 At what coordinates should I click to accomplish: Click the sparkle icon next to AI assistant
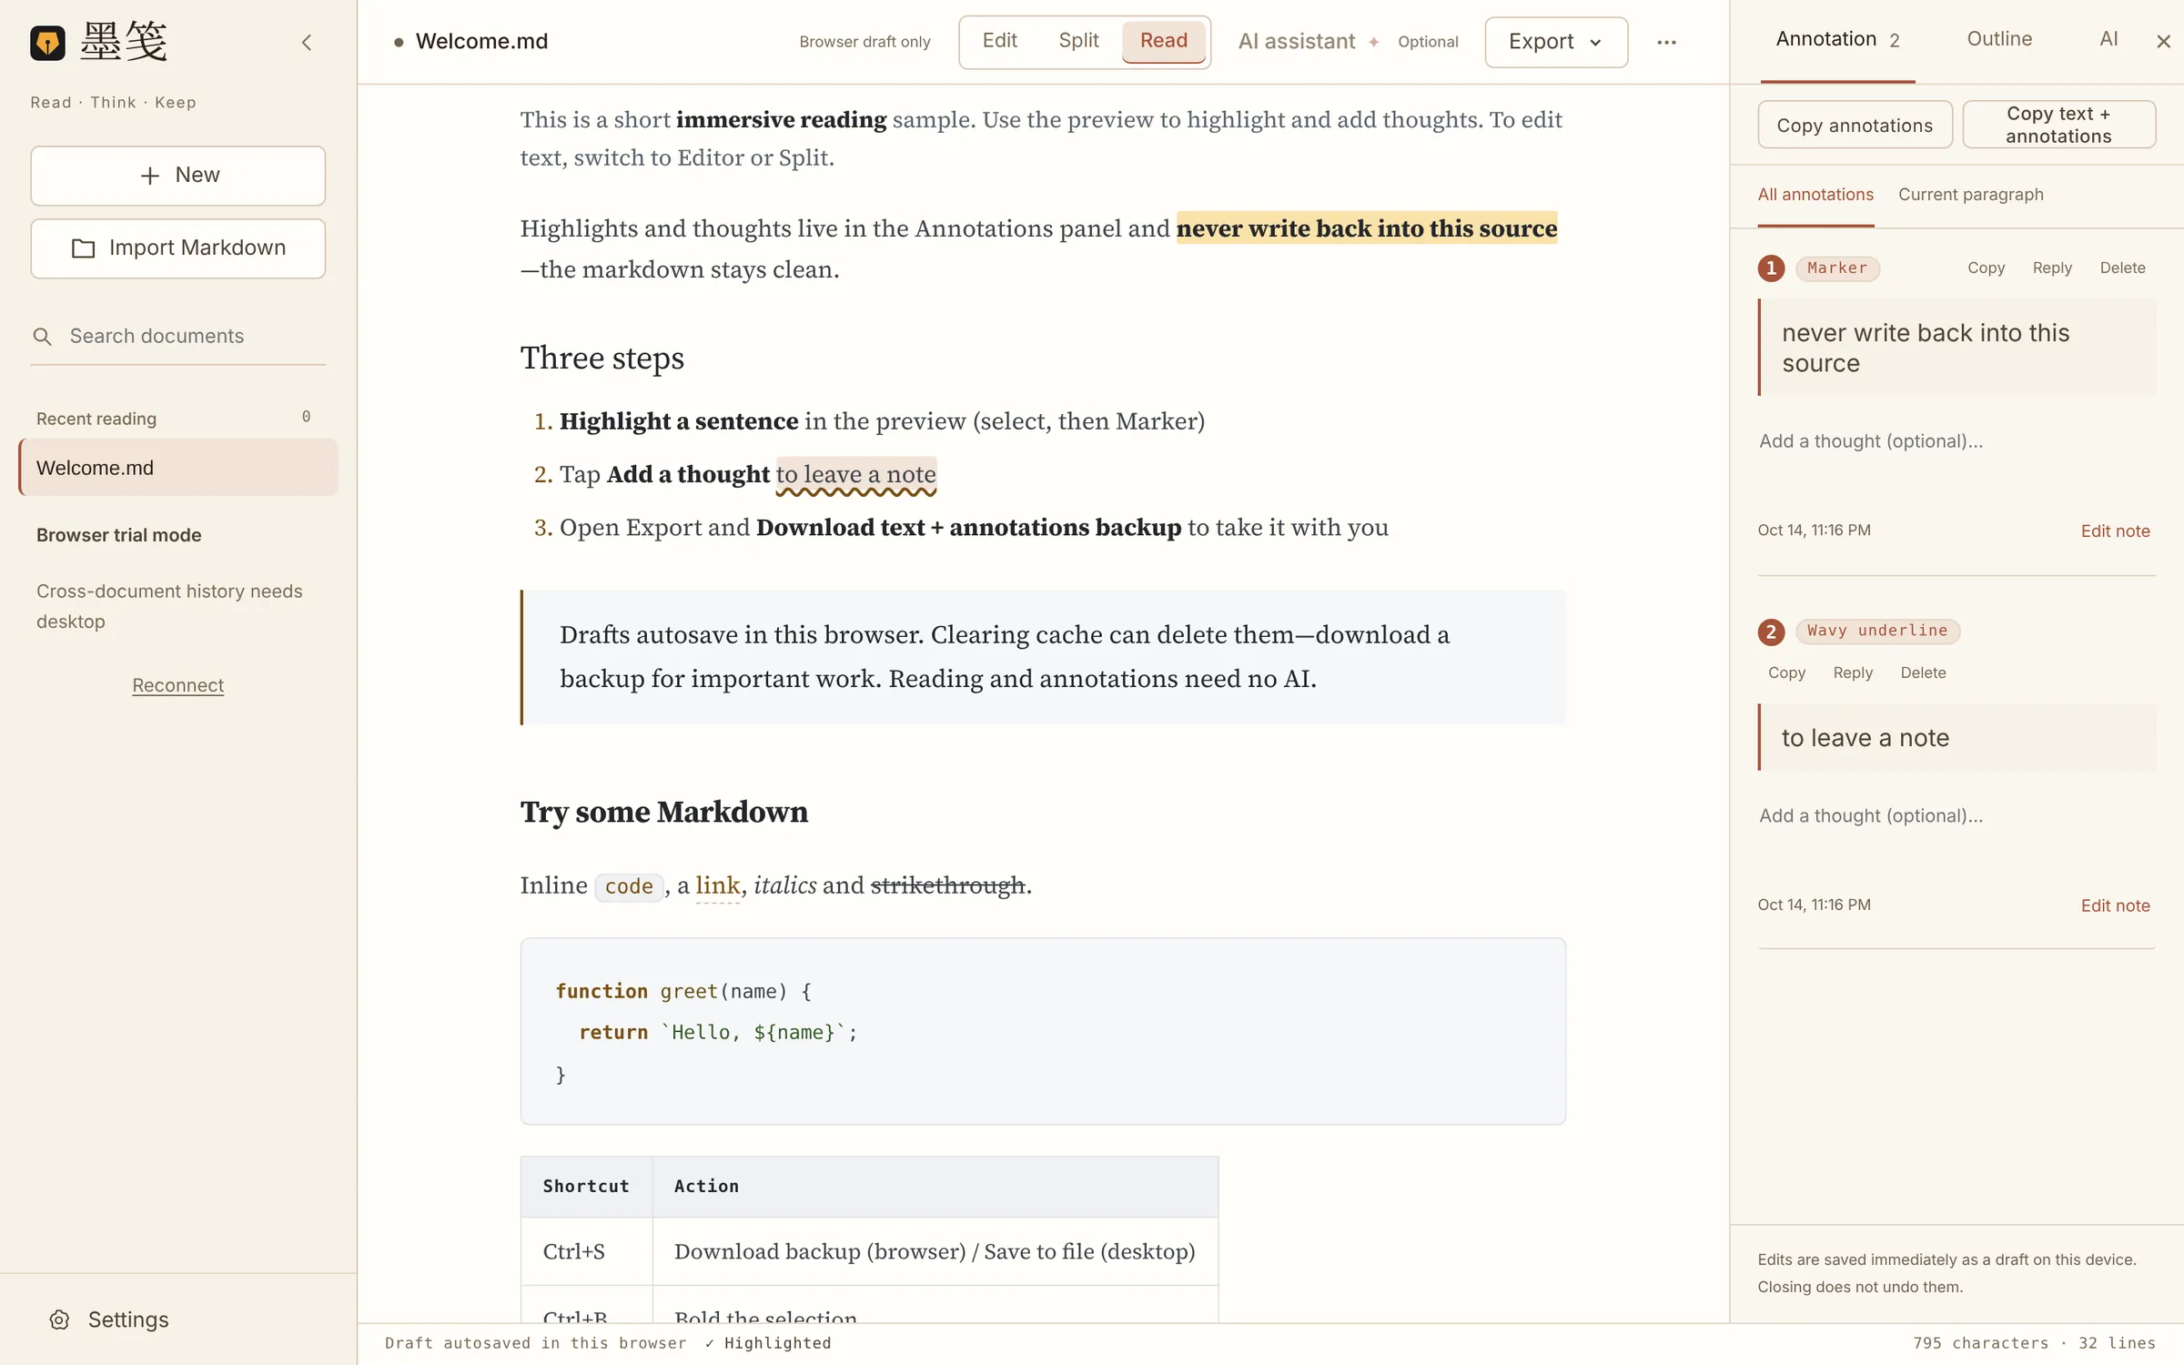coord(1373,42)
